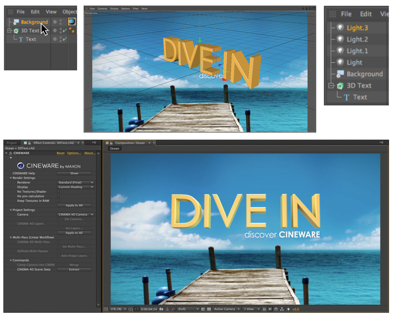Toggle the green checkmark on Text row

65,39
